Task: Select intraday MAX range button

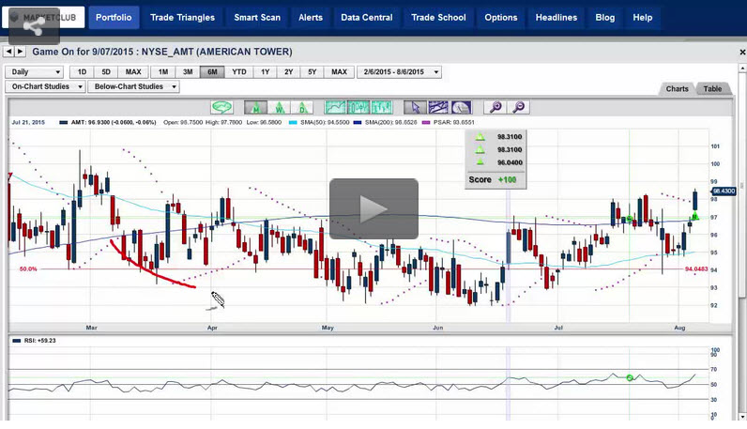Action: pos(133,72)
